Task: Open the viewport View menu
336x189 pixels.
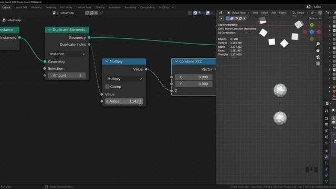Action: pyautogui.click(x=255, y=13)
